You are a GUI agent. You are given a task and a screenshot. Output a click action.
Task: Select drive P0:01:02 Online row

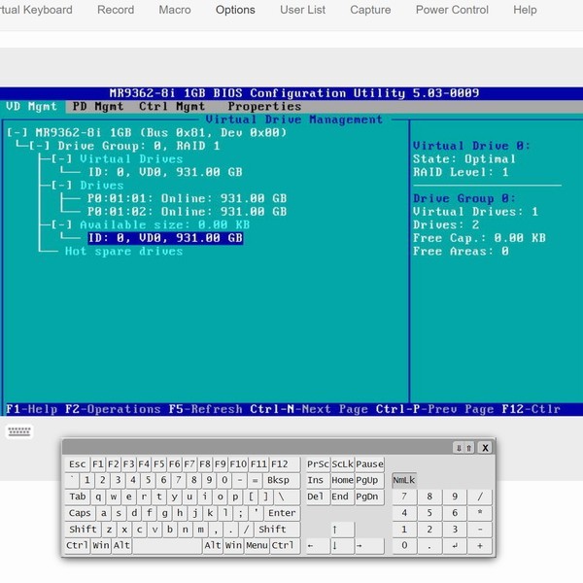(187, 212)
